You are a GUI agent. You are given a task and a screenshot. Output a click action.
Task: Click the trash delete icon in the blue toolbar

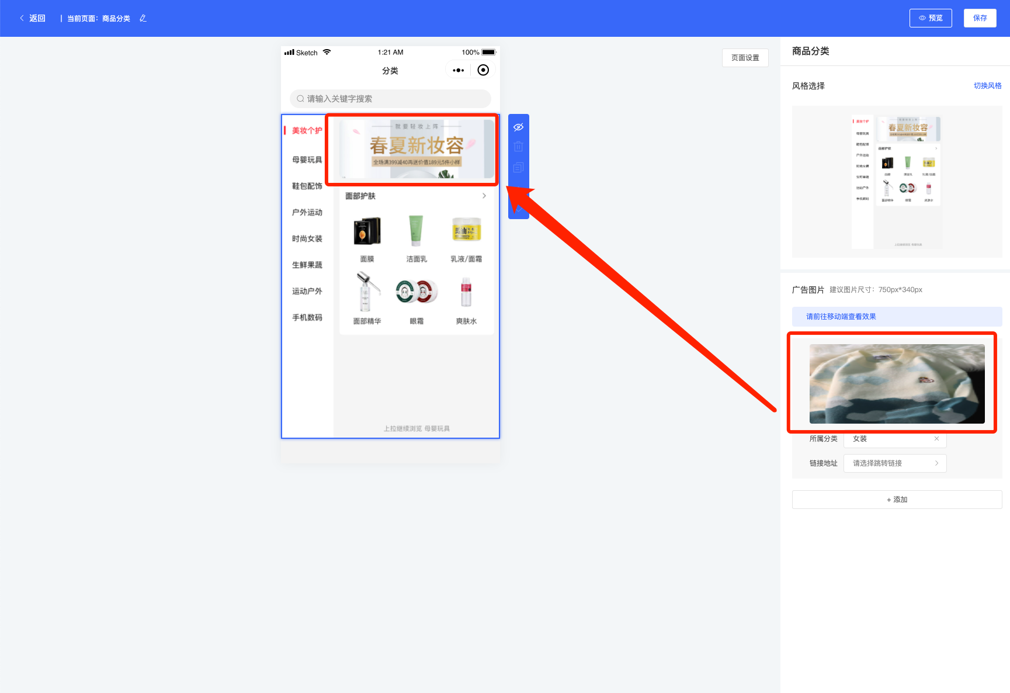tap(518, 147)
